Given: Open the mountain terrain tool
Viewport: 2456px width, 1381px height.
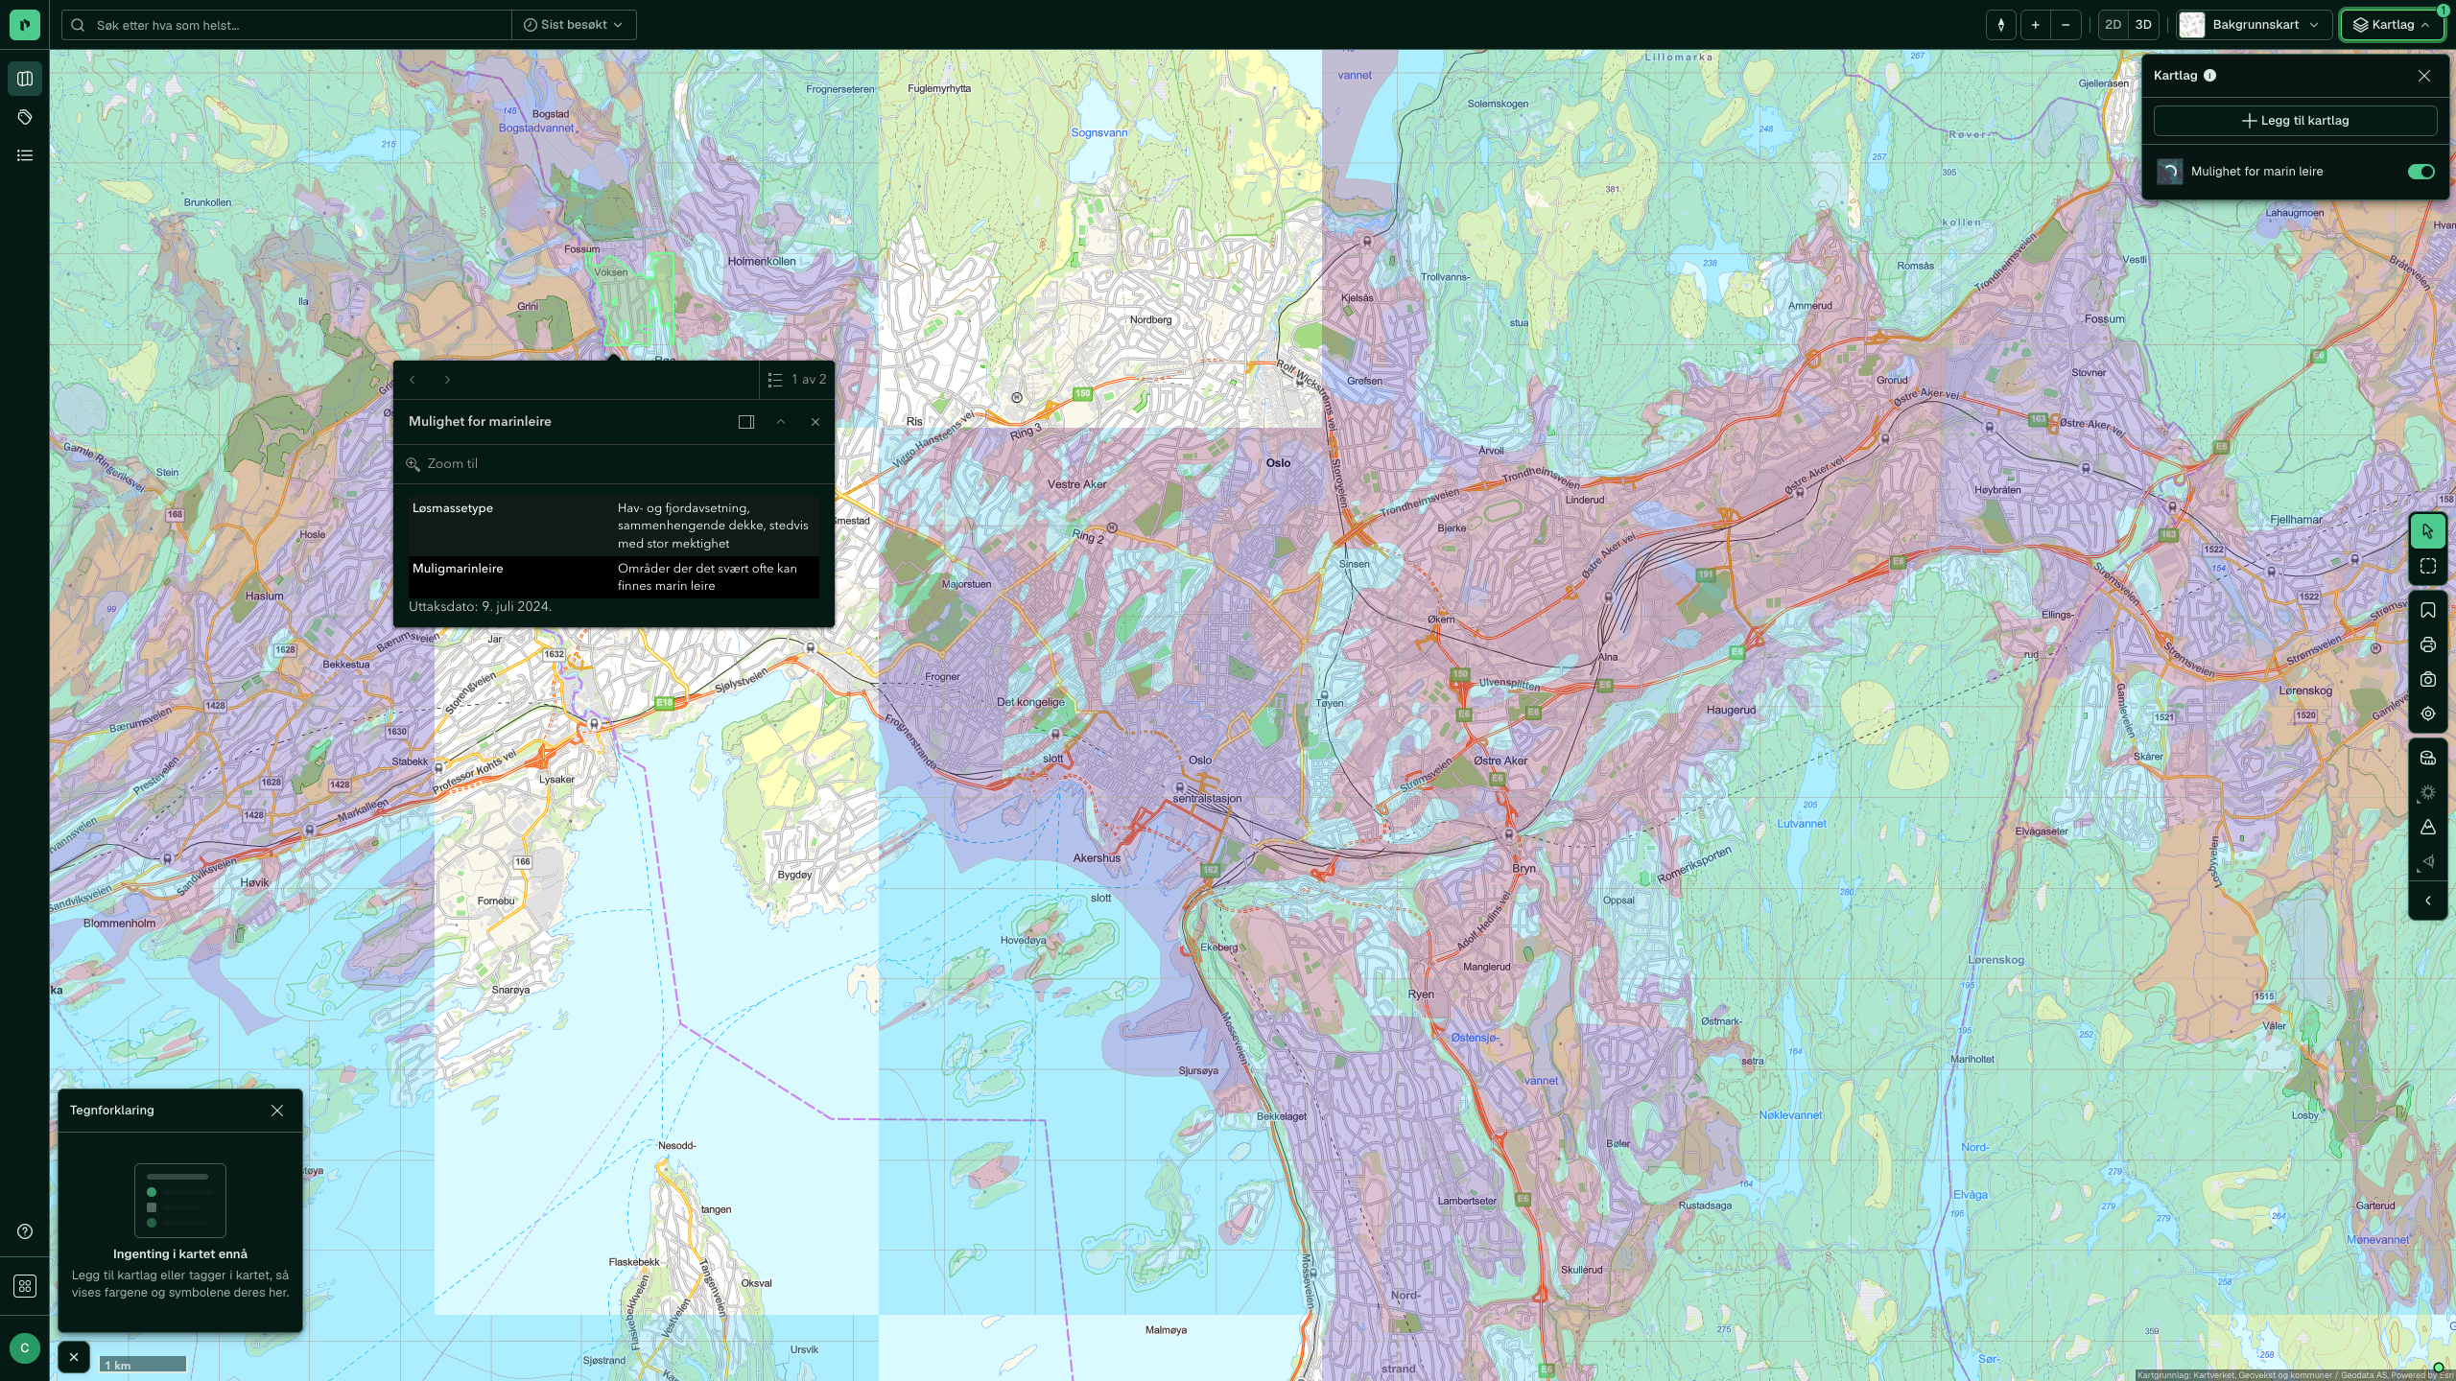Looking at the screenshot, I should coord(2428,827).
